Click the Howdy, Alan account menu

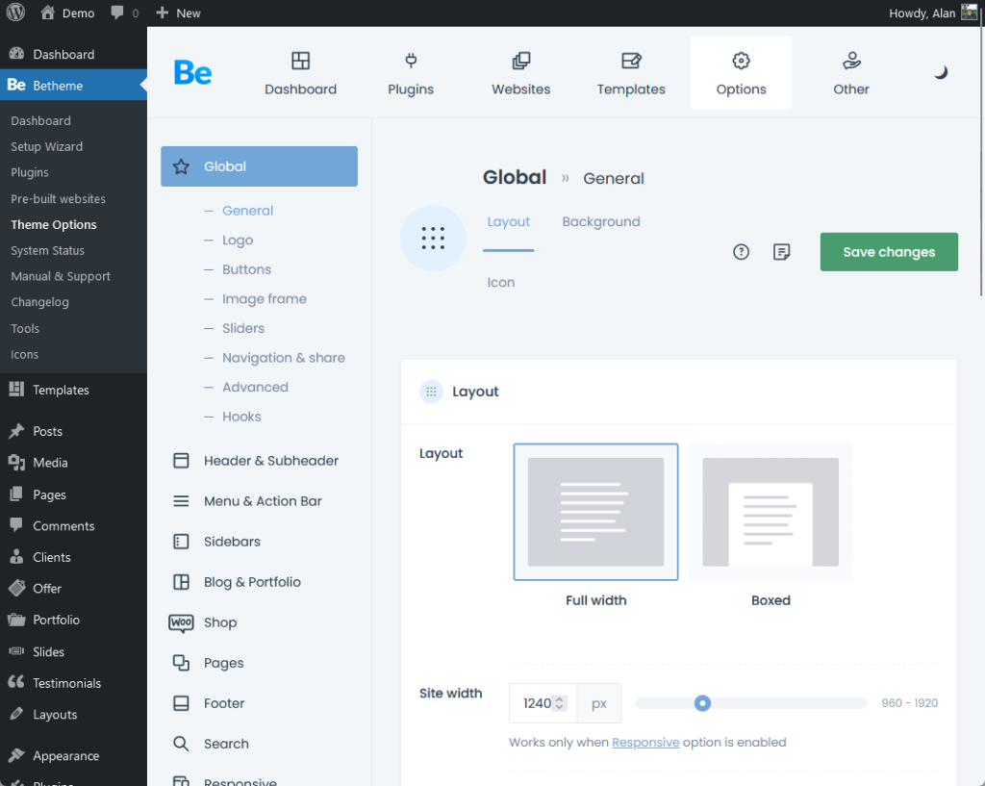933,13
